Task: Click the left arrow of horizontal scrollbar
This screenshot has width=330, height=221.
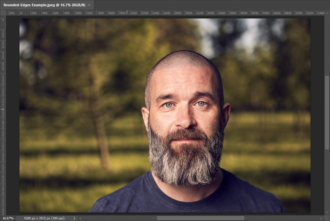Action: pyautogui.click(x=80, y=218)
